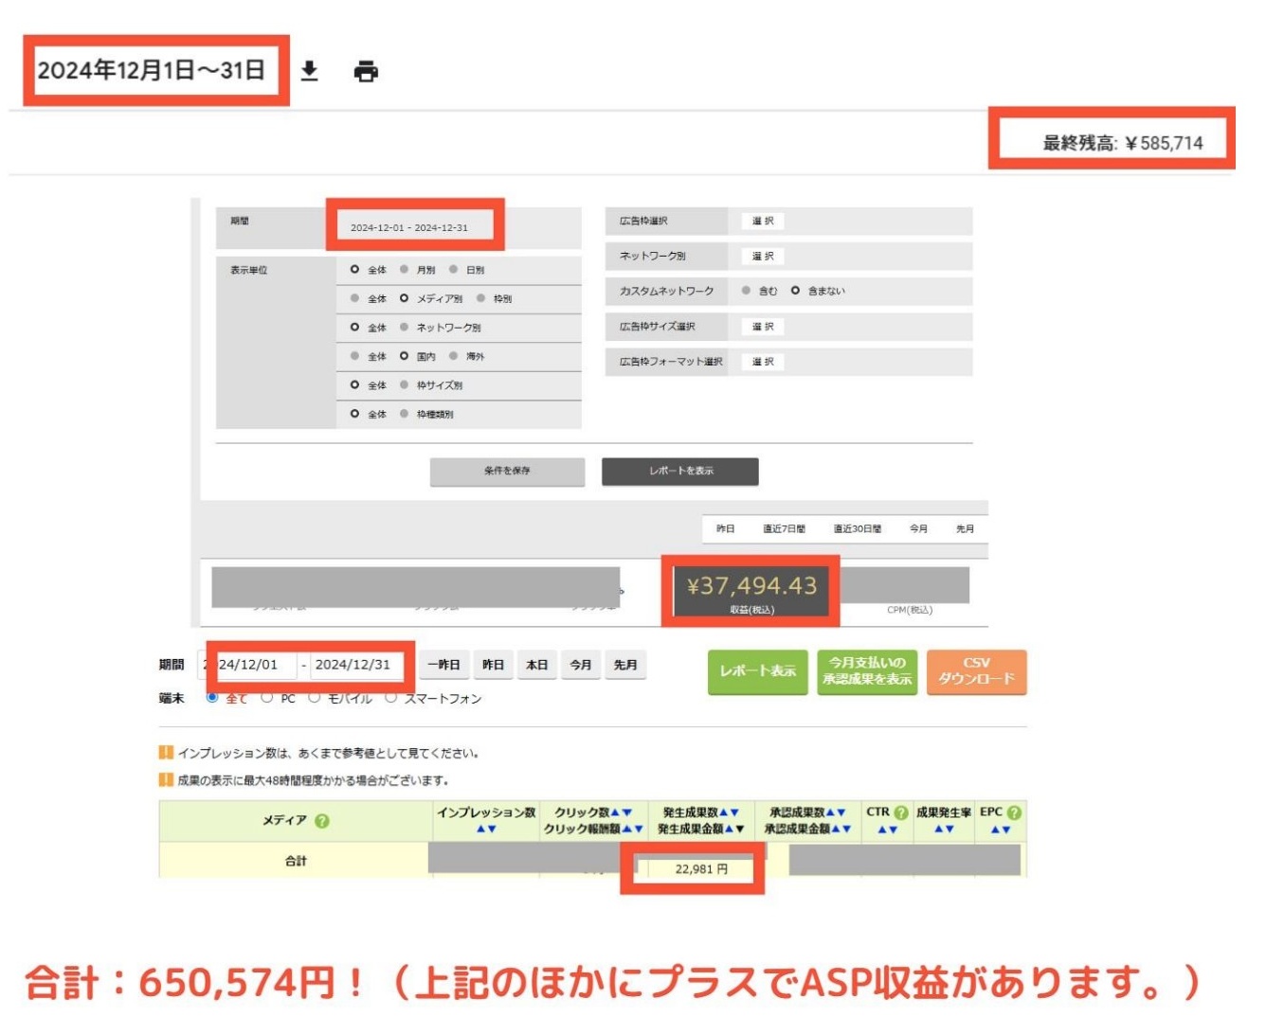The image size is (1266, 1034).
Task: Click the CTR help question mark icon
Action: [900, 812]
